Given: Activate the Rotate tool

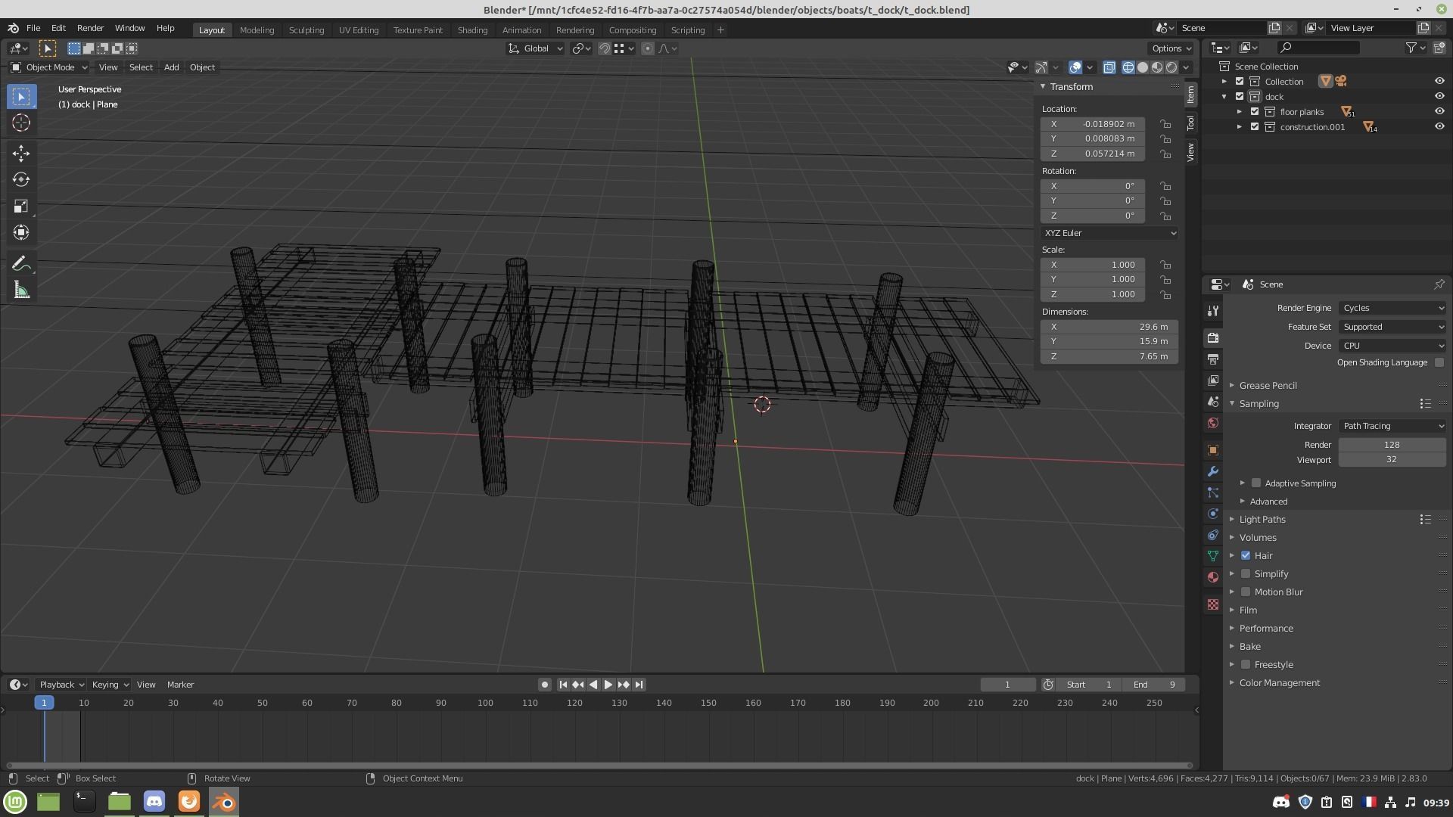Looking at the screenshot, I should click(x=21, y=180).
